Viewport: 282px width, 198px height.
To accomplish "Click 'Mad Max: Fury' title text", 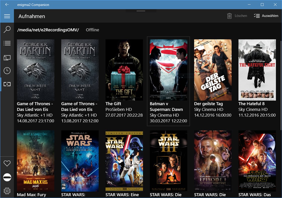I will tap(31, 195).
